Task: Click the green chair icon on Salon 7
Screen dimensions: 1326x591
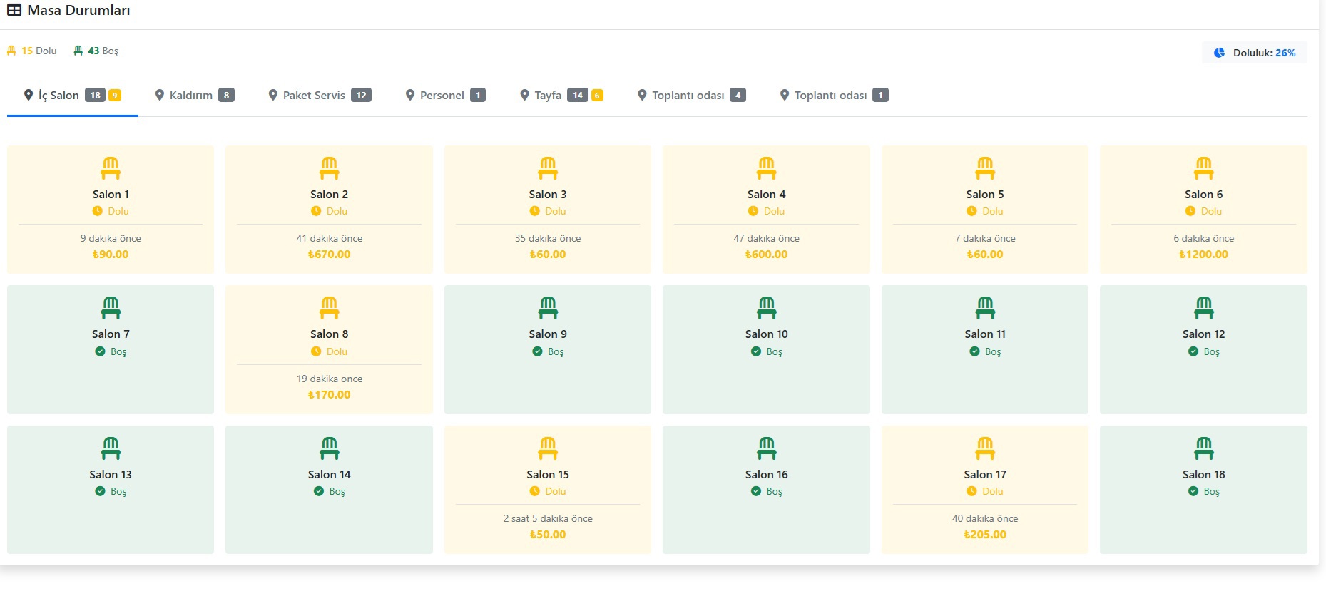Action: pyautogui.click(x=111, y=308)
